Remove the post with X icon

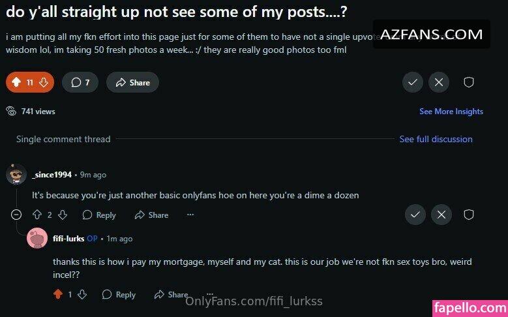pyautogui.click(x=439, y=82)
